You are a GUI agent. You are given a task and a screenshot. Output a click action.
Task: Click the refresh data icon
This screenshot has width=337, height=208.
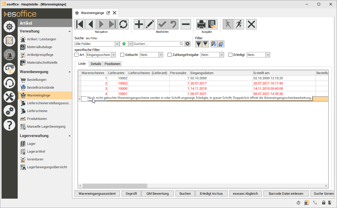coord(123,24)
